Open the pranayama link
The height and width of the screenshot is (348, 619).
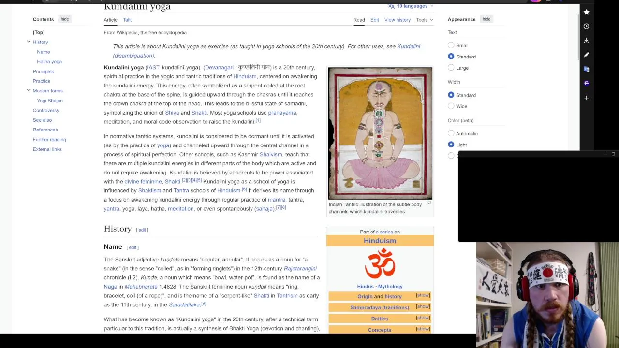coord(282,113)
